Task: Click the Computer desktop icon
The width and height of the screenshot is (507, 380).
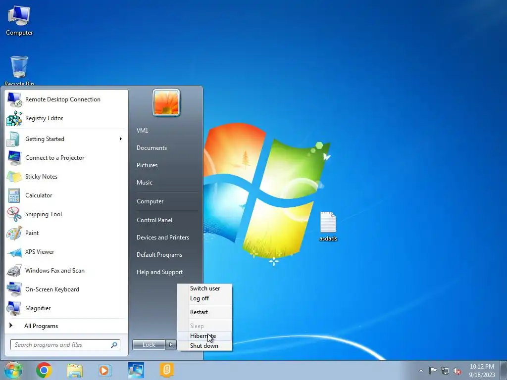Action: [x=19, y=21]
